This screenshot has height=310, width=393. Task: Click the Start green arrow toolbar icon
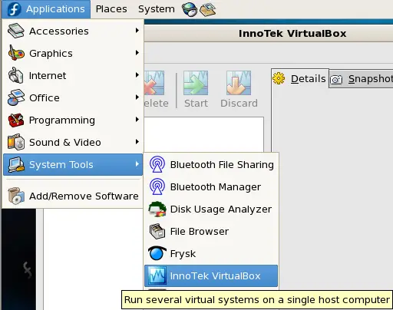(196, 83)
